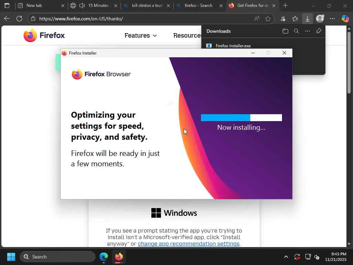Open Edge Settings and more menu
353x265 pixels.
click(332, 19)
